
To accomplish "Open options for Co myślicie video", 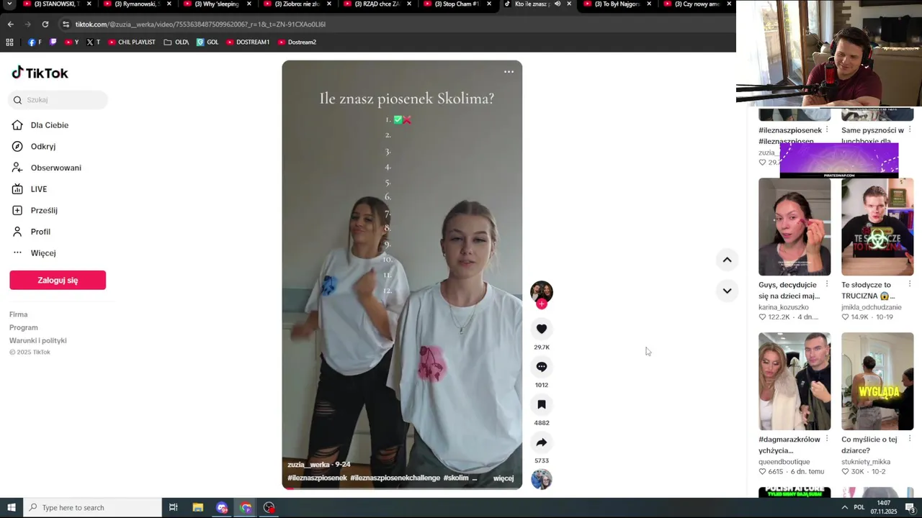I will 909,439.
